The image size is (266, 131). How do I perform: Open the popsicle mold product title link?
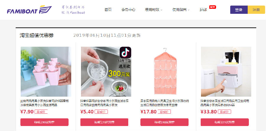tap(44, 103)
